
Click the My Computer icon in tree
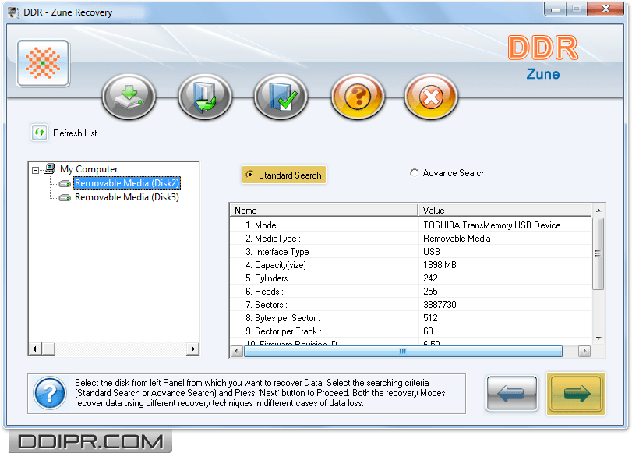click(50, 168)
